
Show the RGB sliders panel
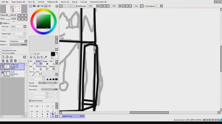[x=34, y=6]
